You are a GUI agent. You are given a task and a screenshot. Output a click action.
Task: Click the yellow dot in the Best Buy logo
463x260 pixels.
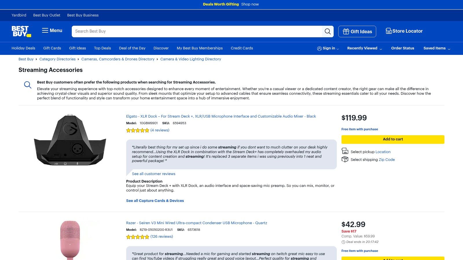click(x=29, y=36)
